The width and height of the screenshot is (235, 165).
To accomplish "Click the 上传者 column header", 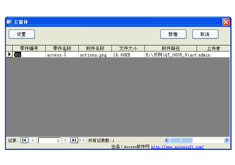I will 214,48.
